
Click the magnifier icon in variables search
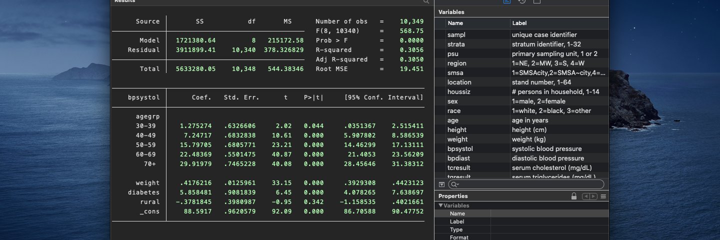pos(454,184)
